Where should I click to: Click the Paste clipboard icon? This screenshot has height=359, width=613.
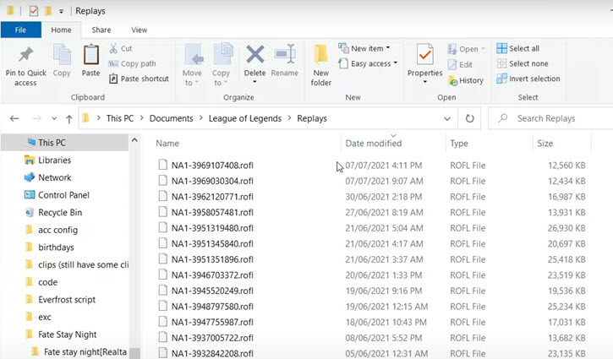pyautogui.click(x=90, y=57)
